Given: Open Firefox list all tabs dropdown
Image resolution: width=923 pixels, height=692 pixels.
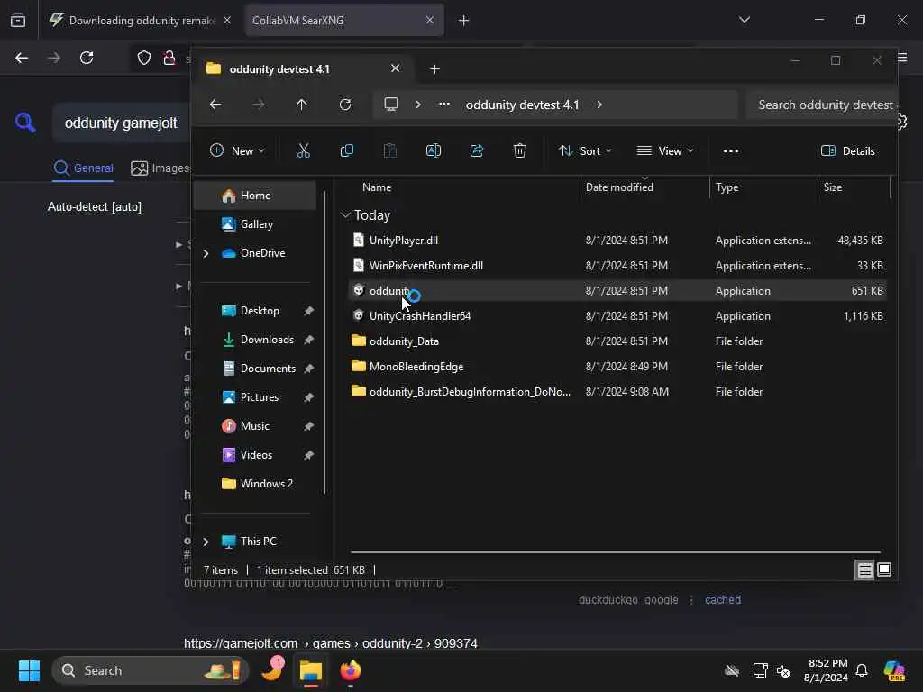Looking at the screenshot, I should 744,20.
